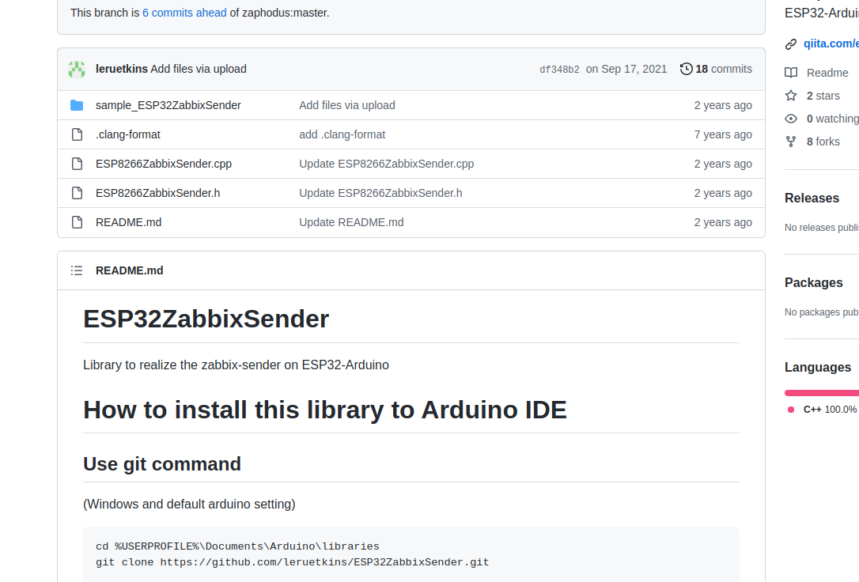
Task: Open 'Update ESP8266ZabbixSender.cpp' commit message
Action: tap(386, 164)
